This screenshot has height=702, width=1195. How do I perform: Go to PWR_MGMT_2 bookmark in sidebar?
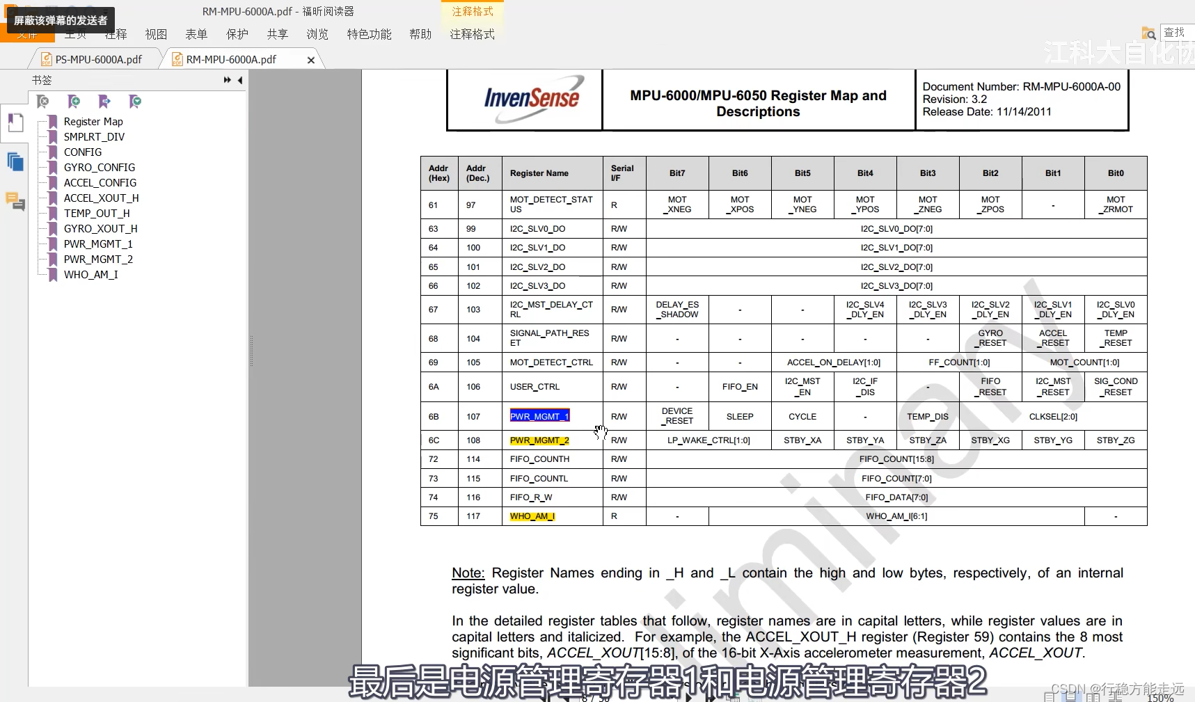tap(98, 260)
